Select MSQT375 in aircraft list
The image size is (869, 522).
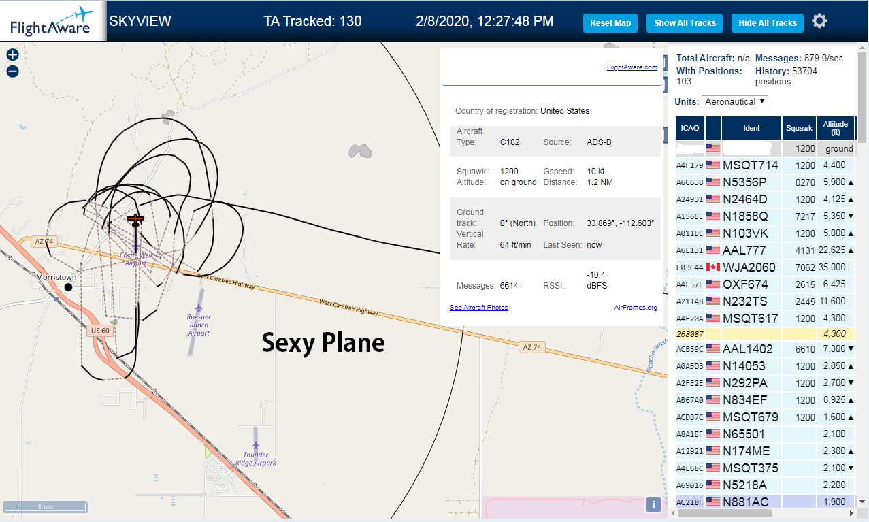pos(766,468)
